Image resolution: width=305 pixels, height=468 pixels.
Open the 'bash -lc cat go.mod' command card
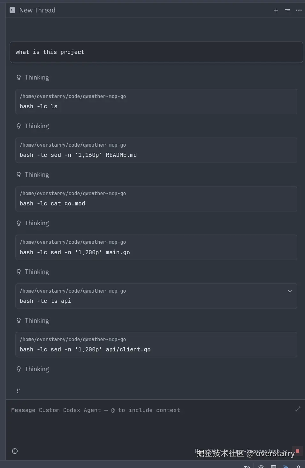156,199
